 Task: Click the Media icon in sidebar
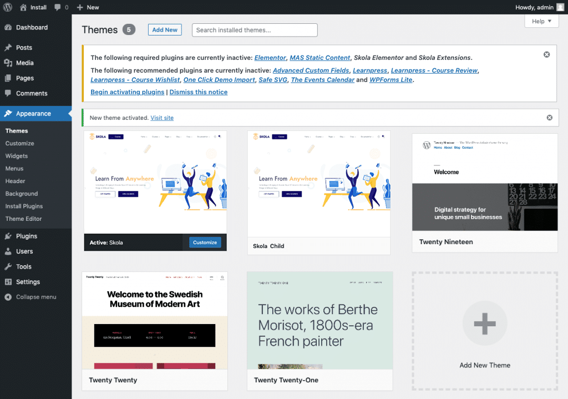pos(8,63)
